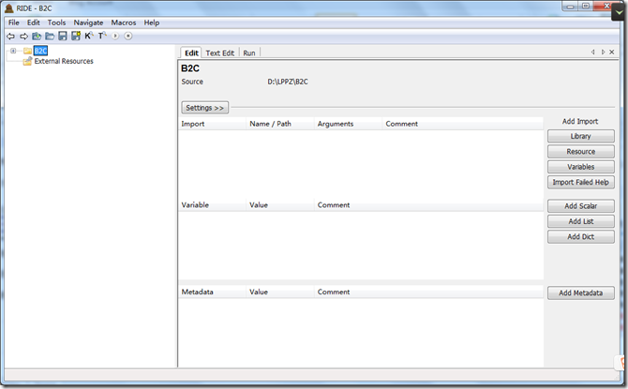The image size is (628, 389).
Task: Click the Add Metadata button
Action: (x=581, y=292)
